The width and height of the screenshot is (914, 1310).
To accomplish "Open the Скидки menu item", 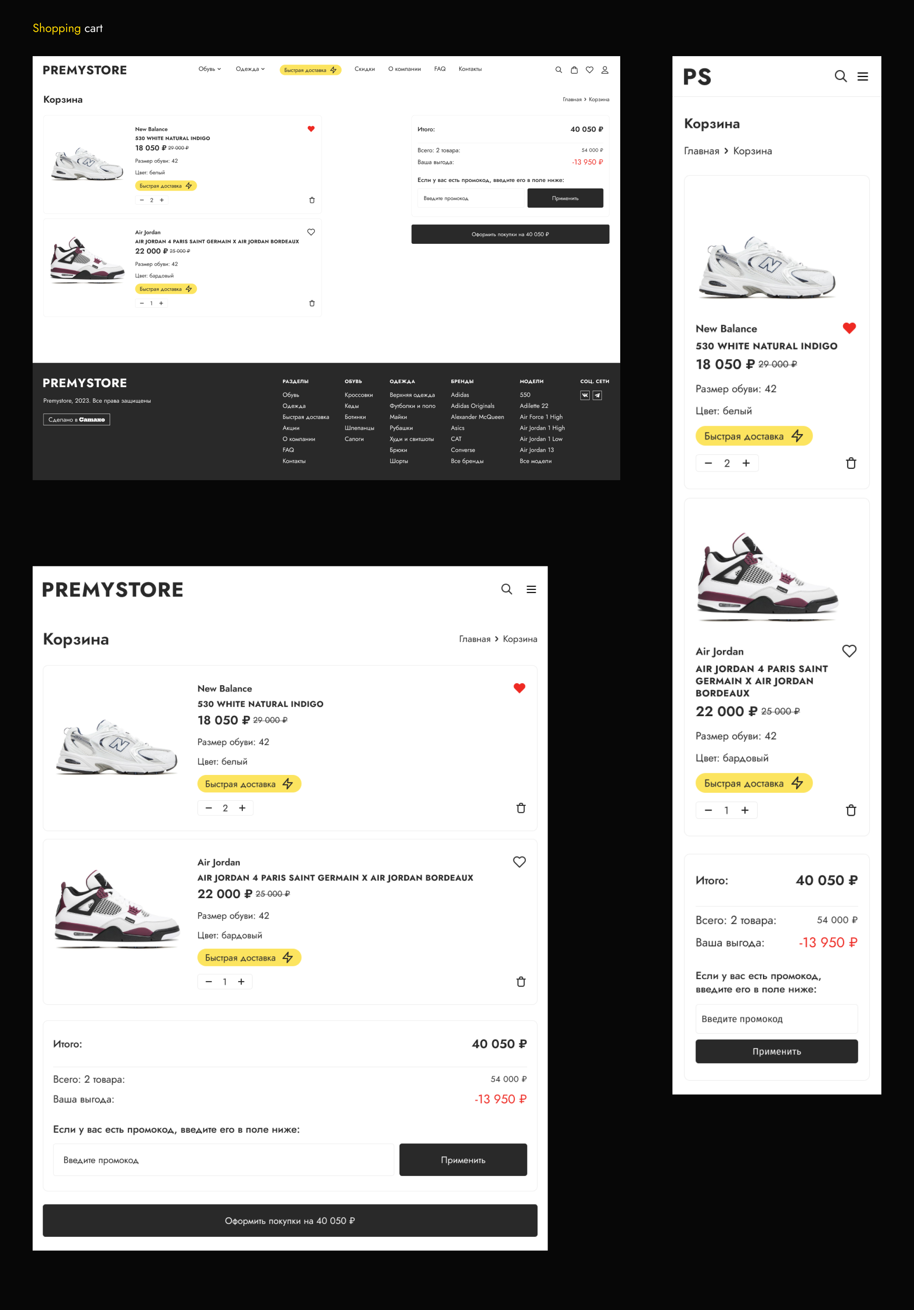I will tap(365, 69).
